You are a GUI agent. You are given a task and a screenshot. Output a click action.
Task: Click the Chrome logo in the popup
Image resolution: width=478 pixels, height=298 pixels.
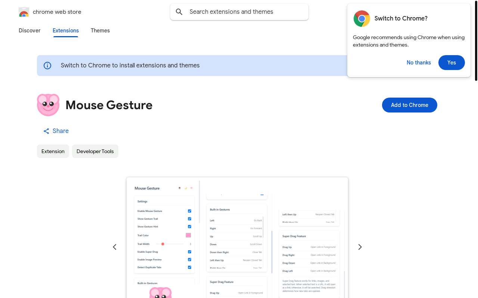361,19
